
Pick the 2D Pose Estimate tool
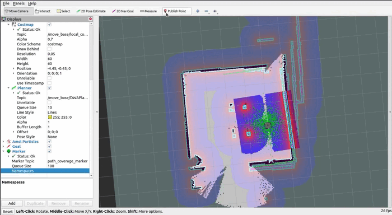(x=91, y=11)
